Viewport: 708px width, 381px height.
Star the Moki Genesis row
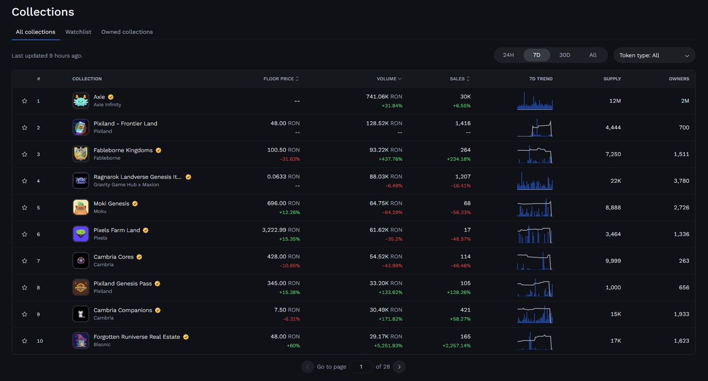[x=25, y=208]
